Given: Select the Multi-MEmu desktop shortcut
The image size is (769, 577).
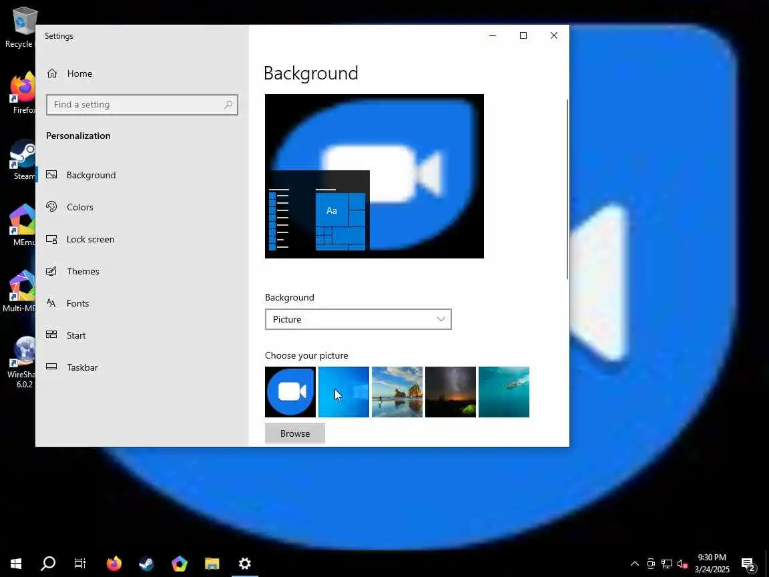Looking at the screenshot, I should (x=19, y=291).
